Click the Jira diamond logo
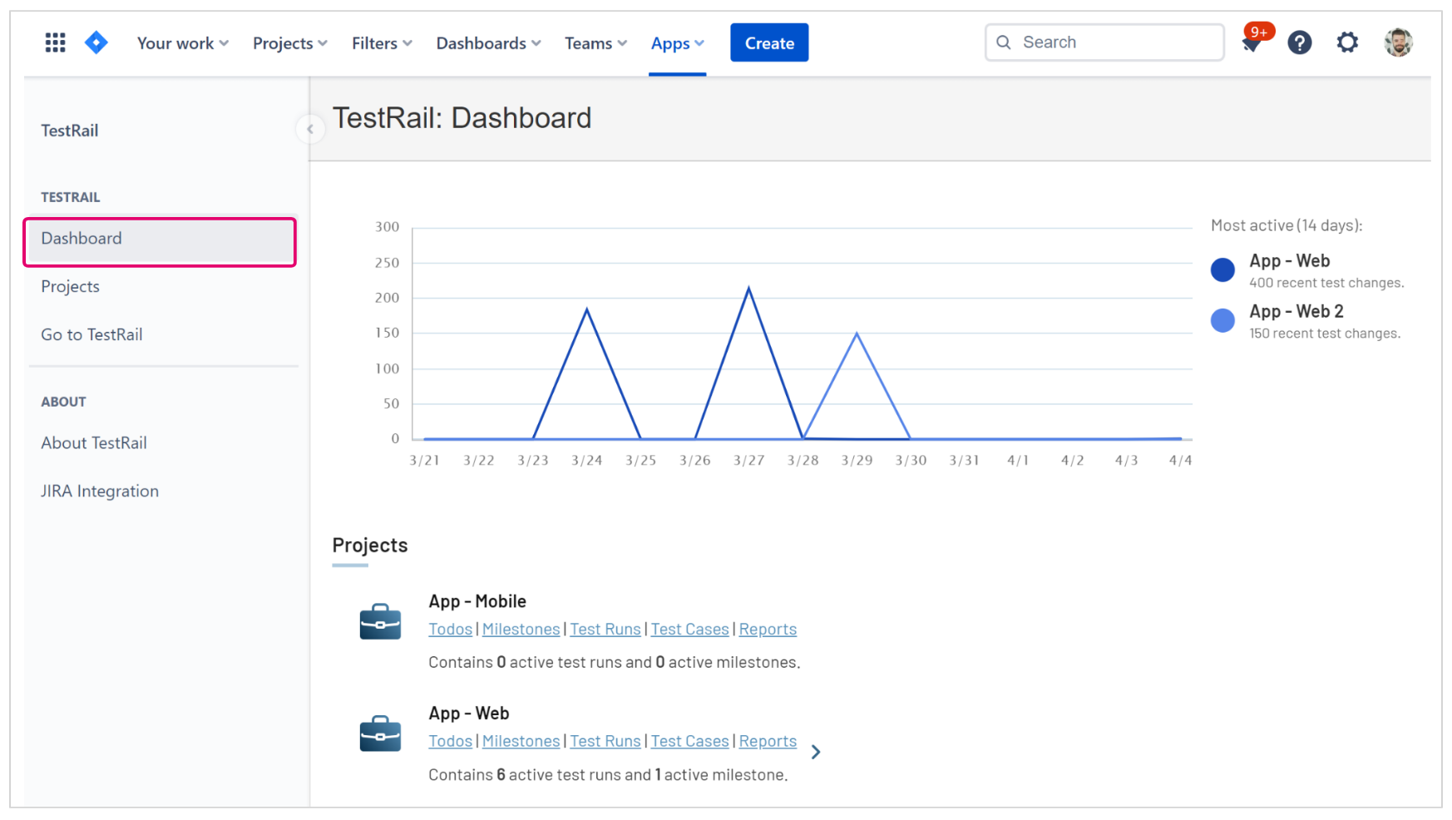 pos(96,42)
